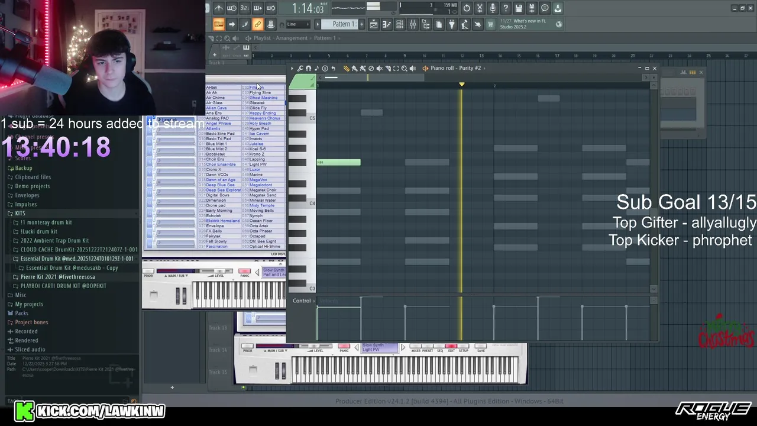Show the channel rack icon
757x426 pixels.
400,24
